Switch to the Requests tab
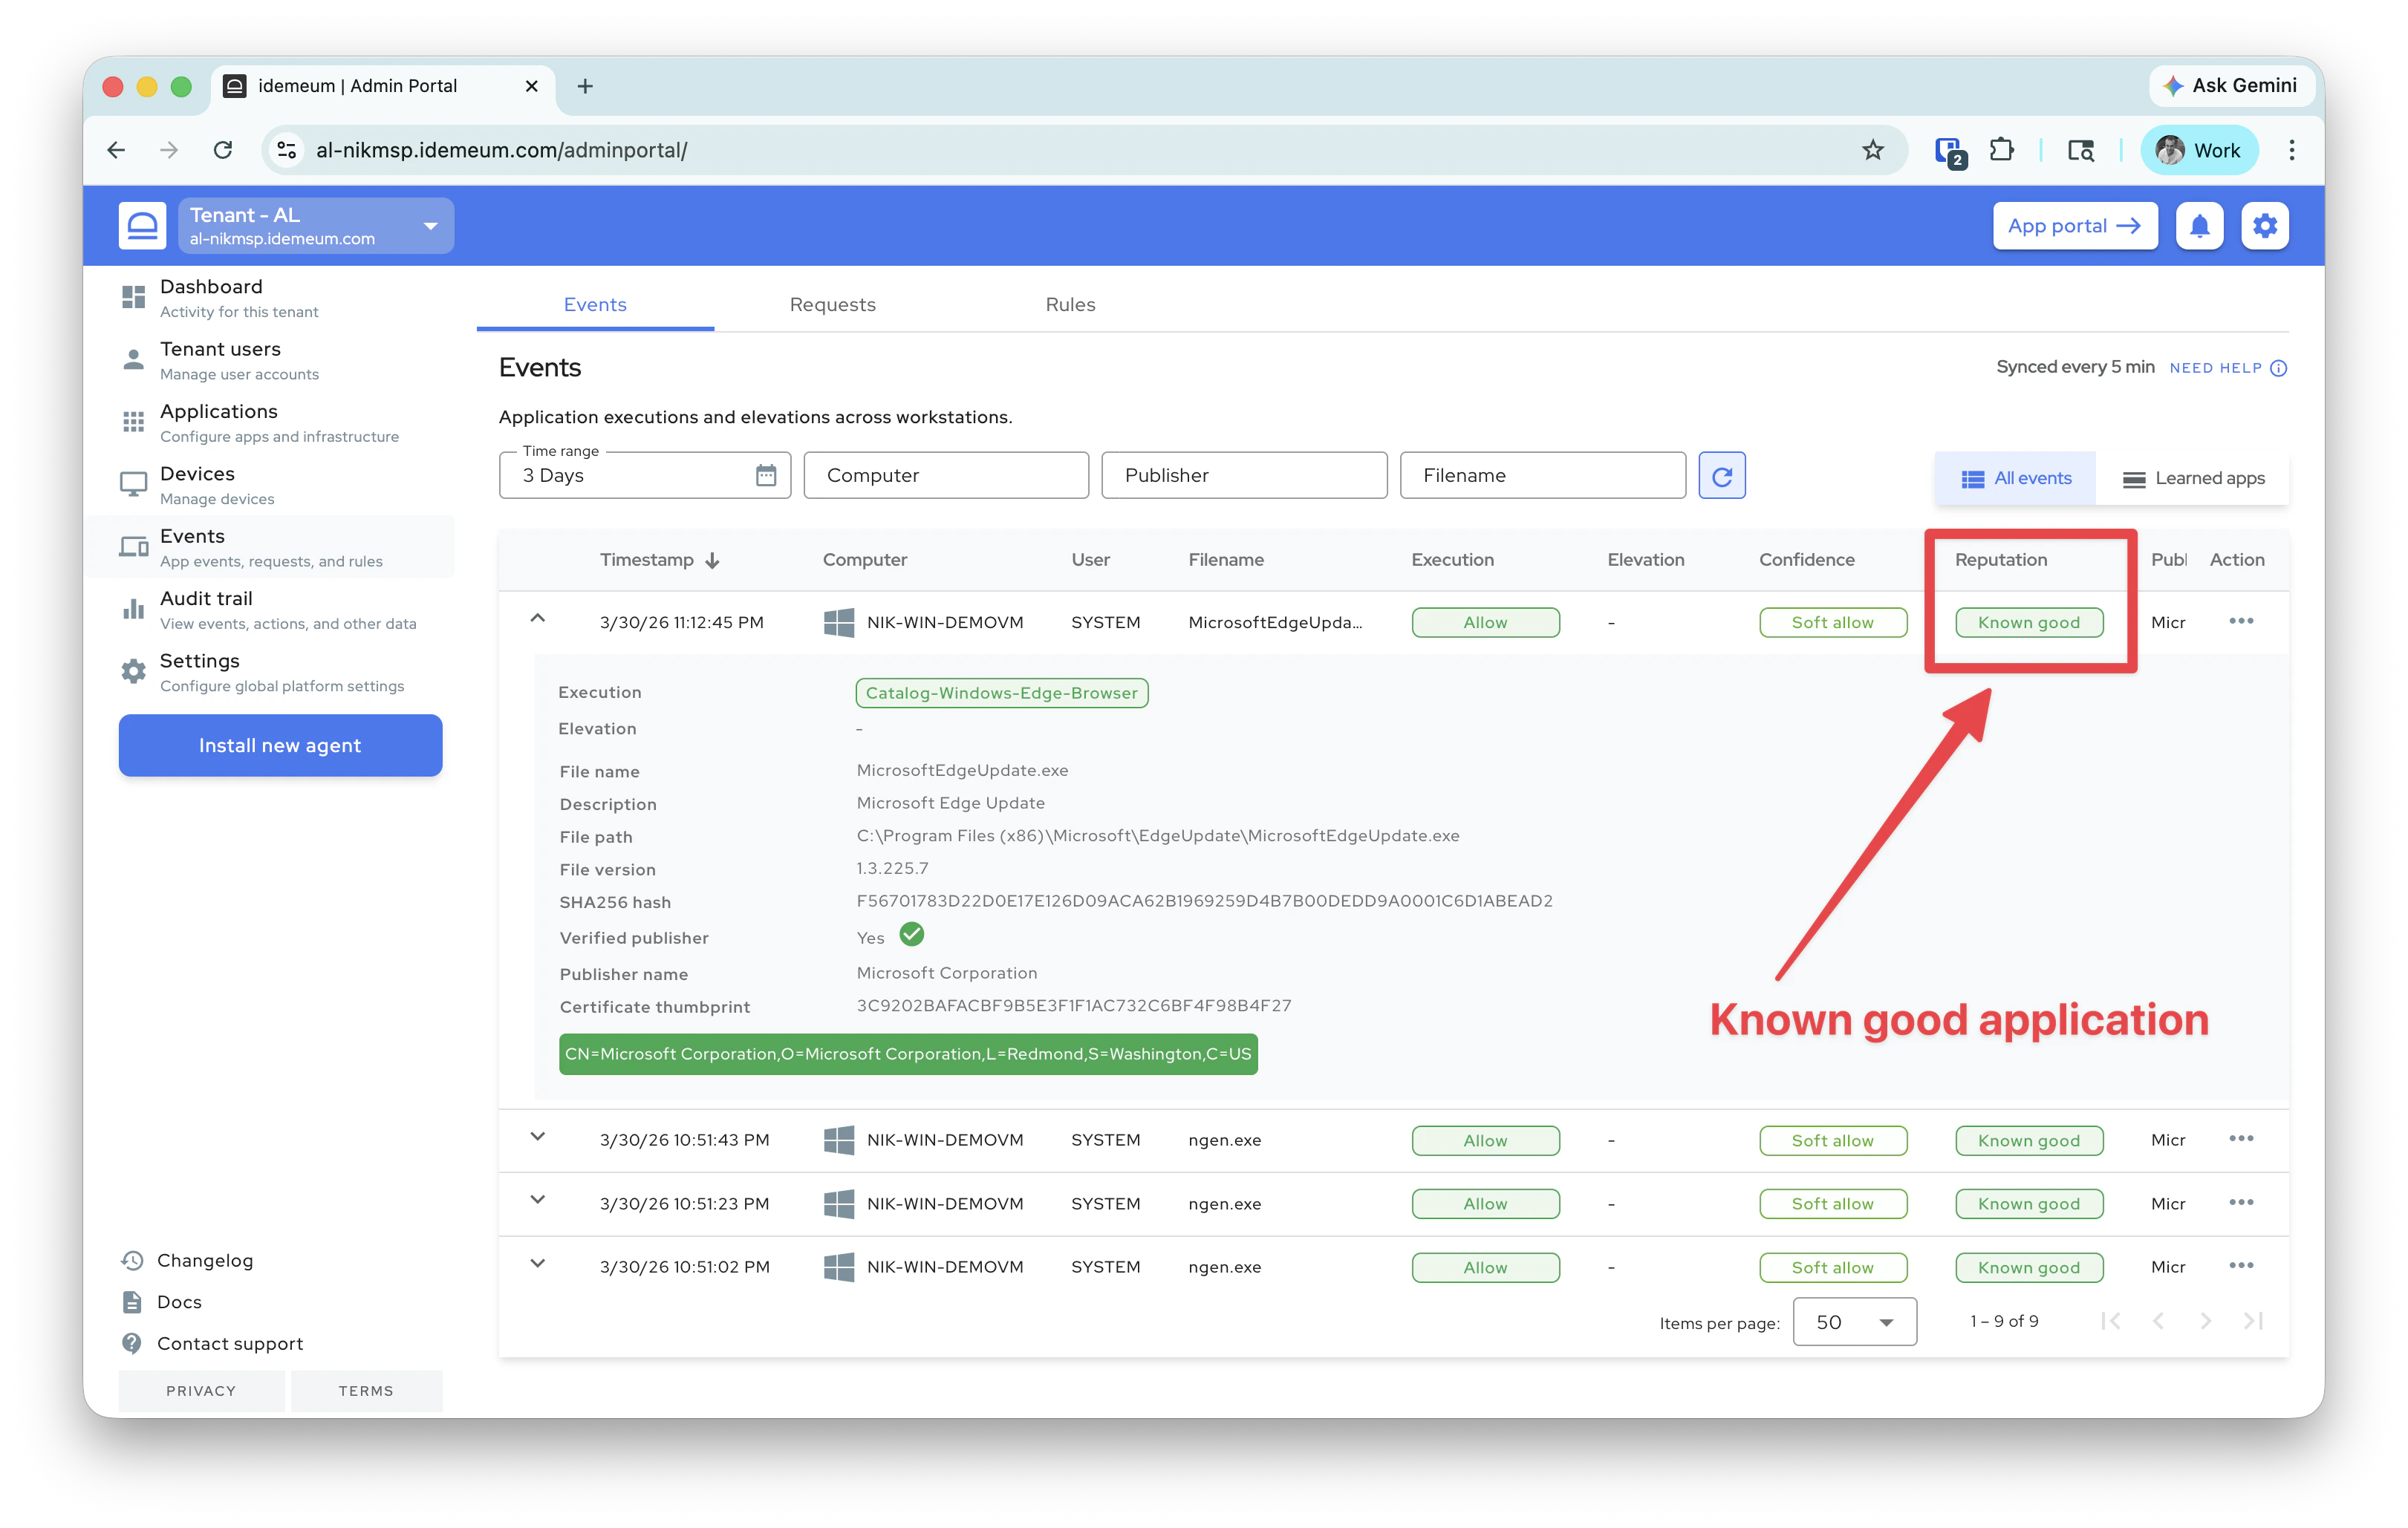 (x=832, y=305)
